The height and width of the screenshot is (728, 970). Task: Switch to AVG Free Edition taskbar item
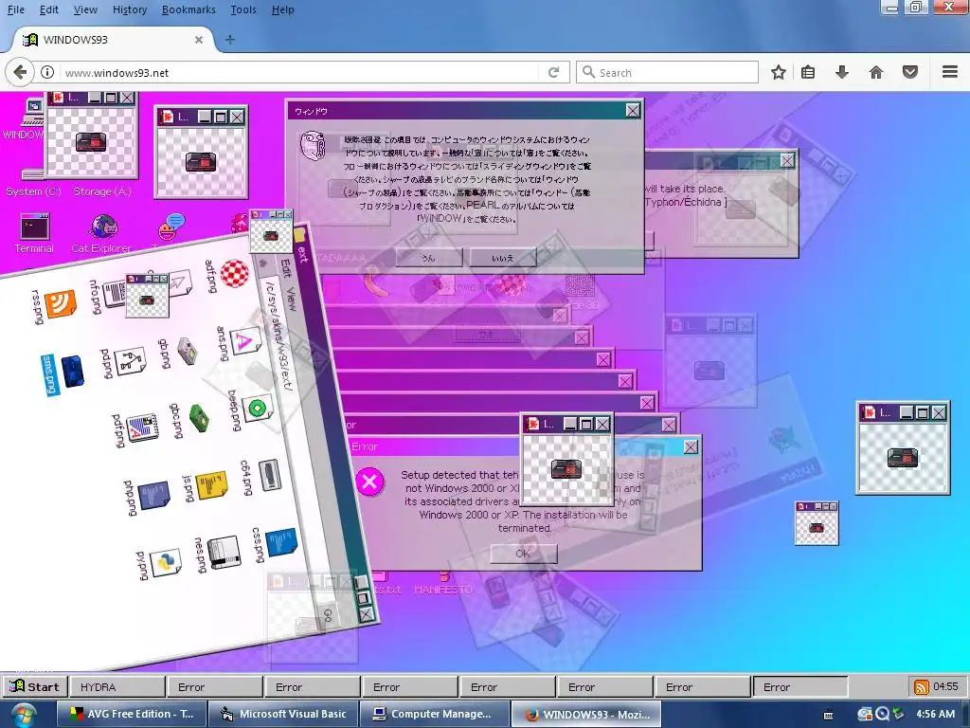pyautogui.click(x=131, y=714)
